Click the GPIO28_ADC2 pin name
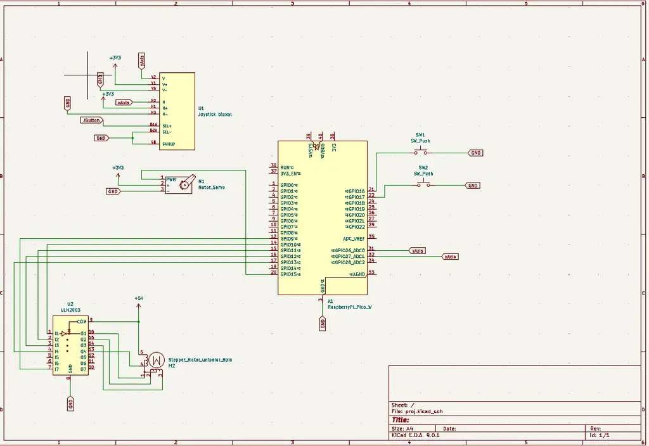Viewport: 649px width, 446px height. click(350, 262)
